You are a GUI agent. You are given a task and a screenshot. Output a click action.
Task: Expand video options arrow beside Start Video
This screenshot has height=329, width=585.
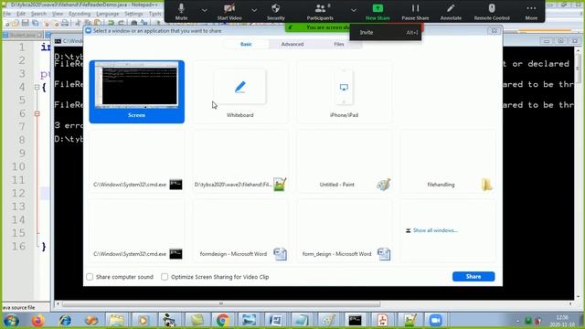[254, 10]
